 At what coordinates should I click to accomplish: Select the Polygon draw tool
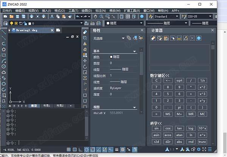coord(4,49)
